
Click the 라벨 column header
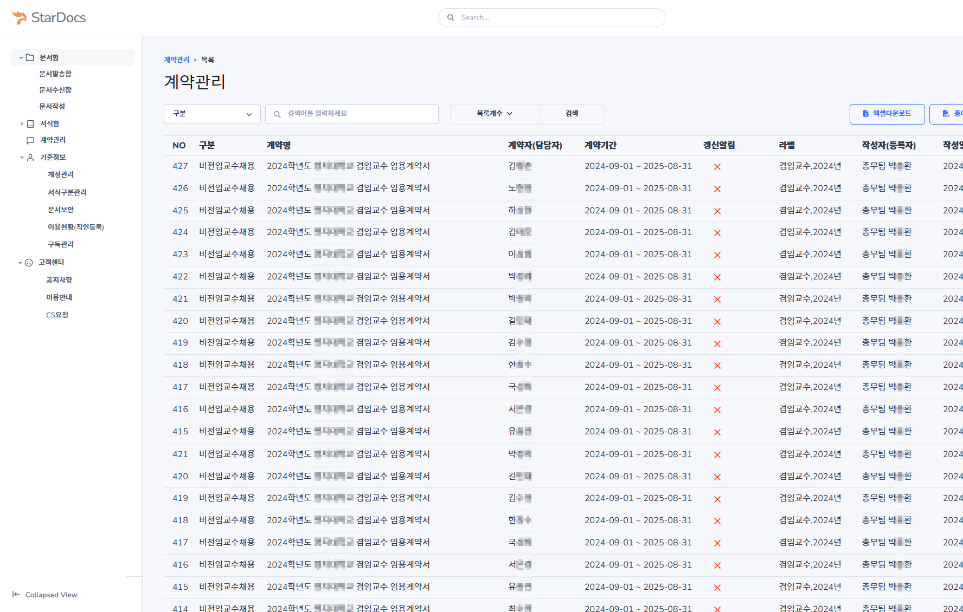787,145
